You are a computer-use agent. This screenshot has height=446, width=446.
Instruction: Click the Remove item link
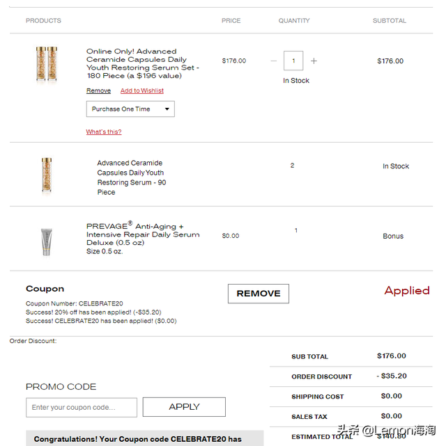point(98,91)
